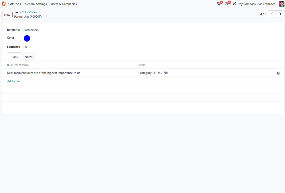
Task: Add a line to the rules
Action: pos(14,81)
